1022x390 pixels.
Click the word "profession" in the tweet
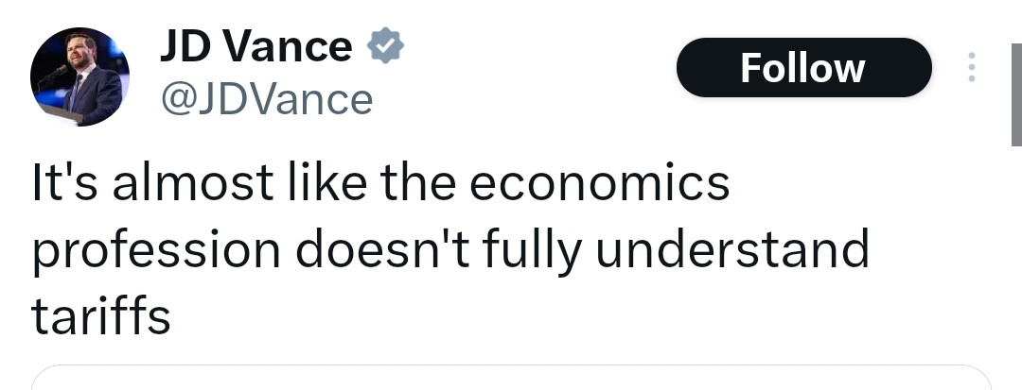tap(156, 250)
